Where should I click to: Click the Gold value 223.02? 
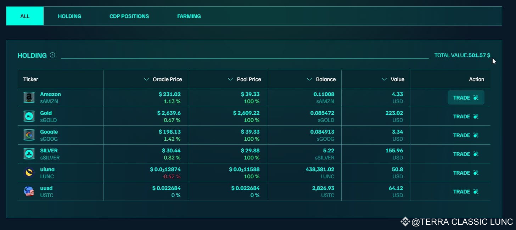click(x=394, y=113)
